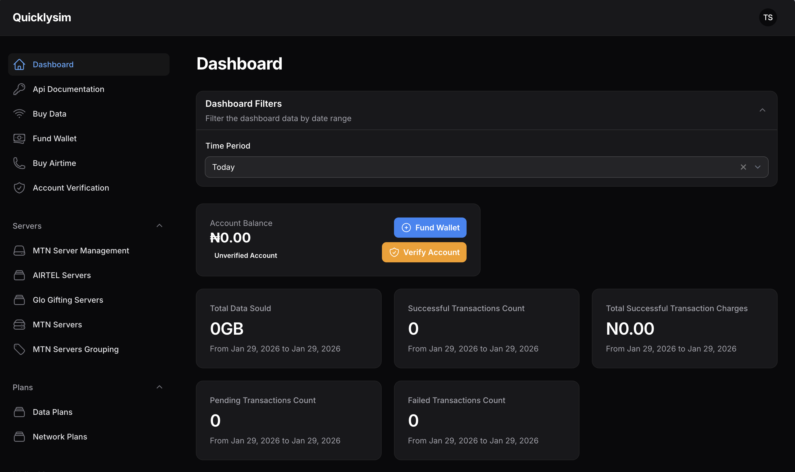The height and width of the screenshot is (472, 795).
Task: Open Network Plans in sidebar
Action: 60,437
